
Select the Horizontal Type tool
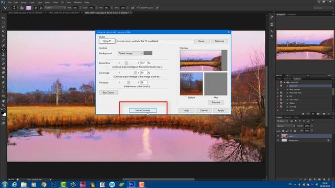click(3, 87)
